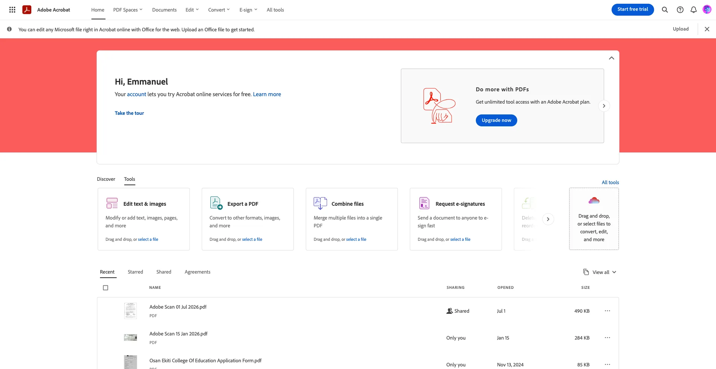
Task: Open the Adobe Scan 01 Jul 2026.pdf thumbnail
Action: (131, 311)
